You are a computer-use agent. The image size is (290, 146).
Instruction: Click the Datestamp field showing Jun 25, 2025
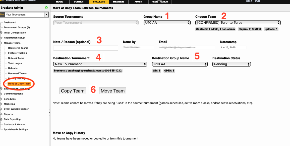(x=233, y=47)
